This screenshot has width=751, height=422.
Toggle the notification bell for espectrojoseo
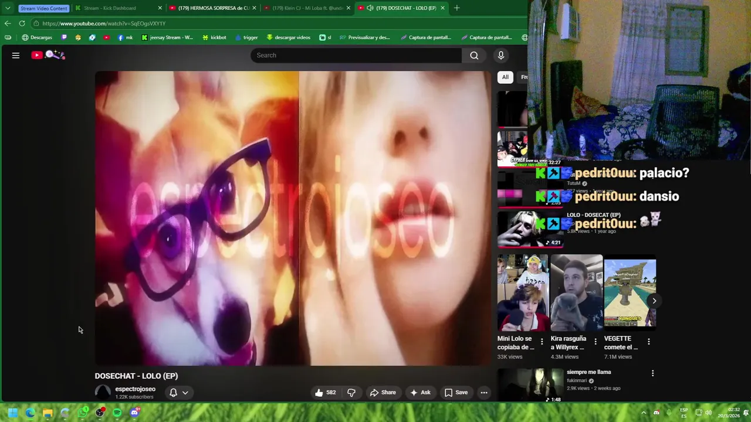(173, 393)
